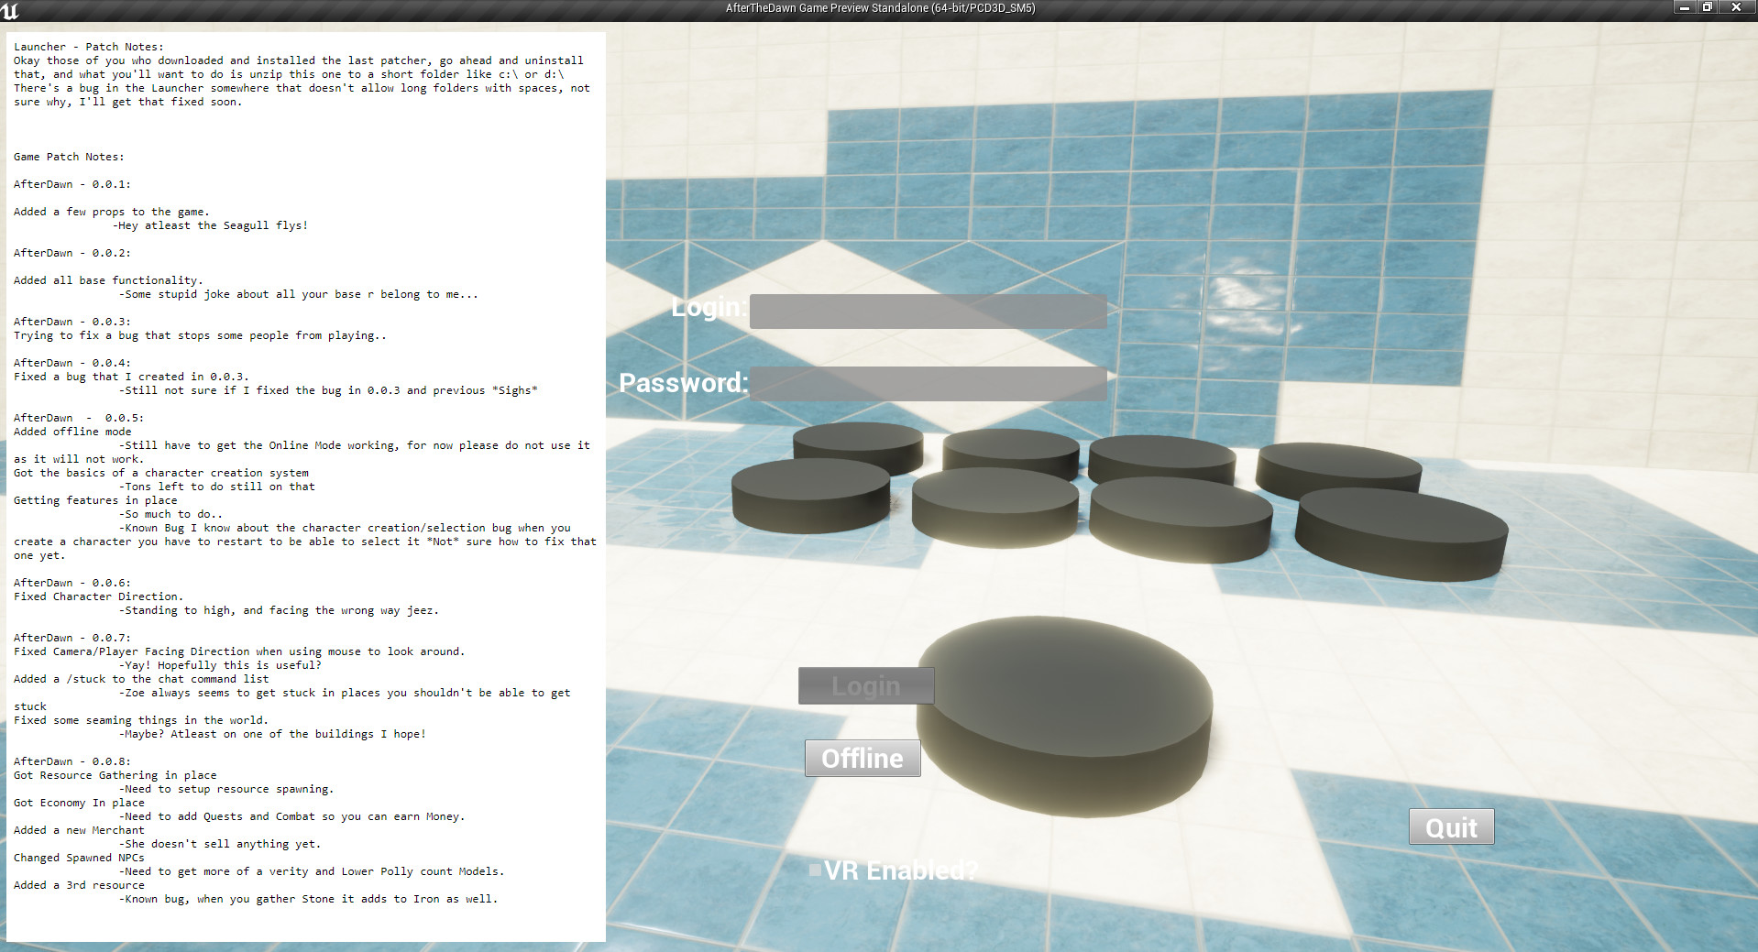
Task: Click the Login username input box
Action: (928, 311)
